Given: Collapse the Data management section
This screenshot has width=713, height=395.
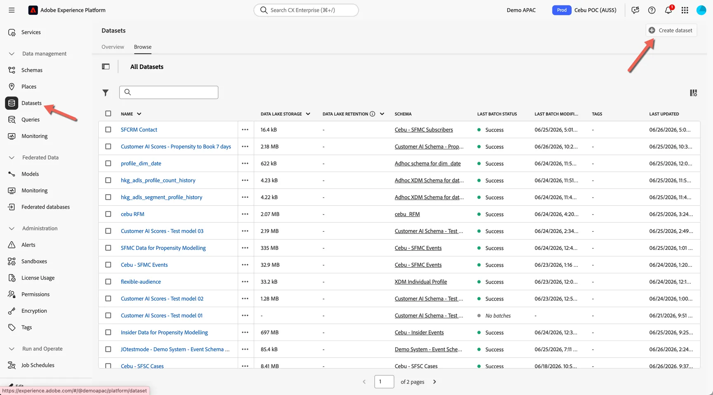Looking at the screenshot, I should click(12, 54).
